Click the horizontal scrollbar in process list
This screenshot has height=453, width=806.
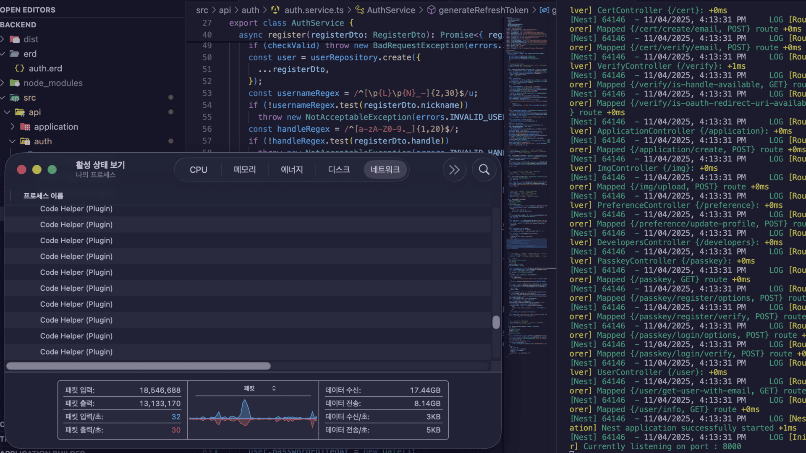(x=139, y=366)
